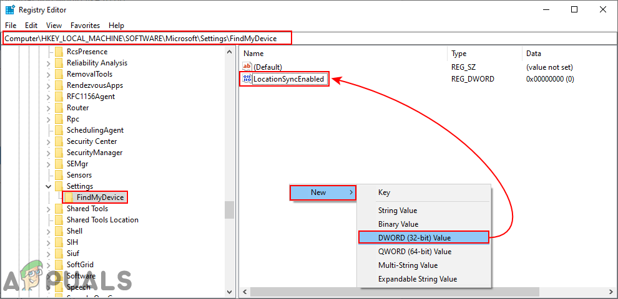Image resolution: width=618 pixels, height=299 pixels.
Task: Expand the Router key
Action: coord(49,108)
